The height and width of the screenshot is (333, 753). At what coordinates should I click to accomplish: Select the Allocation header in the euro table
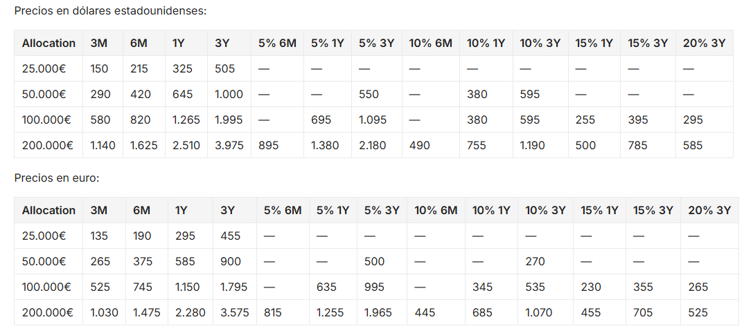[48, 210]
